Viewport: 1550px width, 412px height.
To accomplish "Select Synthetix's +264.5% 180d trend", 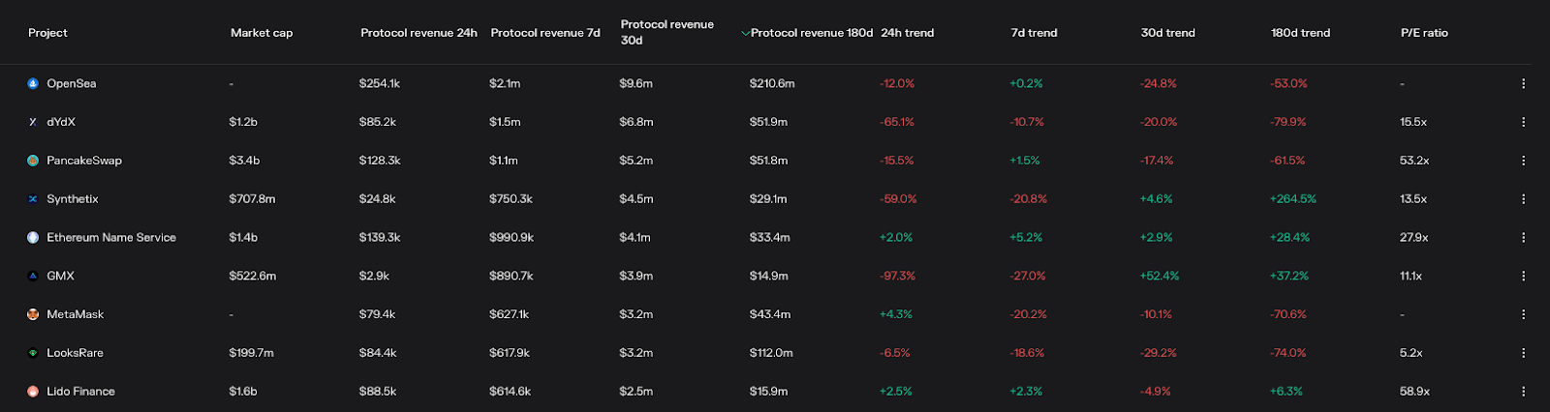I will [1293, 199].
